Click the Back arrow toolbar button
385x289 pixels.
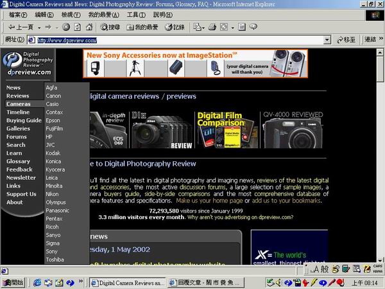(x=21, y=27)
